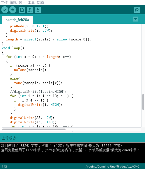
Task: Open the 帮助 menu
Action: click(x=40, y=2)
